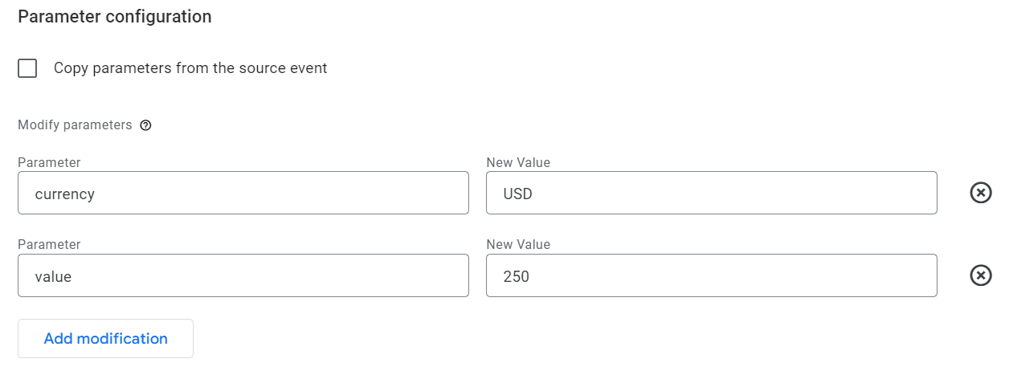Click the 'Copy parameters from the source event' label
This screenshot has width=1017, height=367.
(190, 68)
